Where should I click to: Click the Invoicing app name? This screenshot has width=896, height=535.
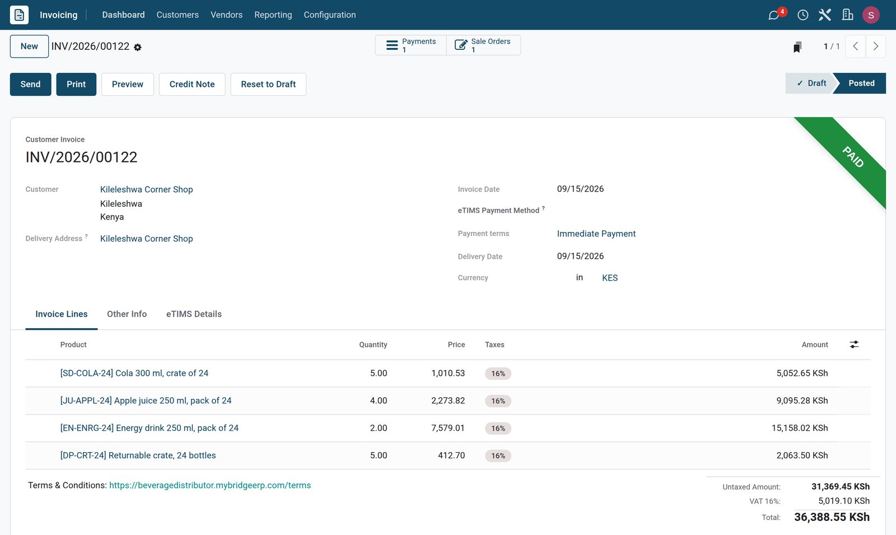click(59, 15)
